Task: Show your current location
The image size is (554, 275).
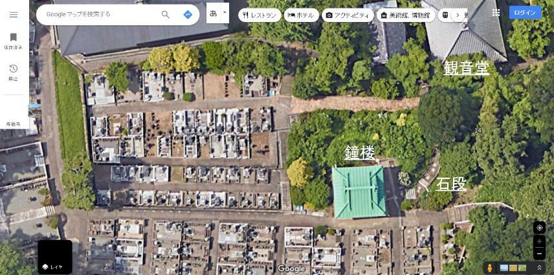Action: coord(539,228)
